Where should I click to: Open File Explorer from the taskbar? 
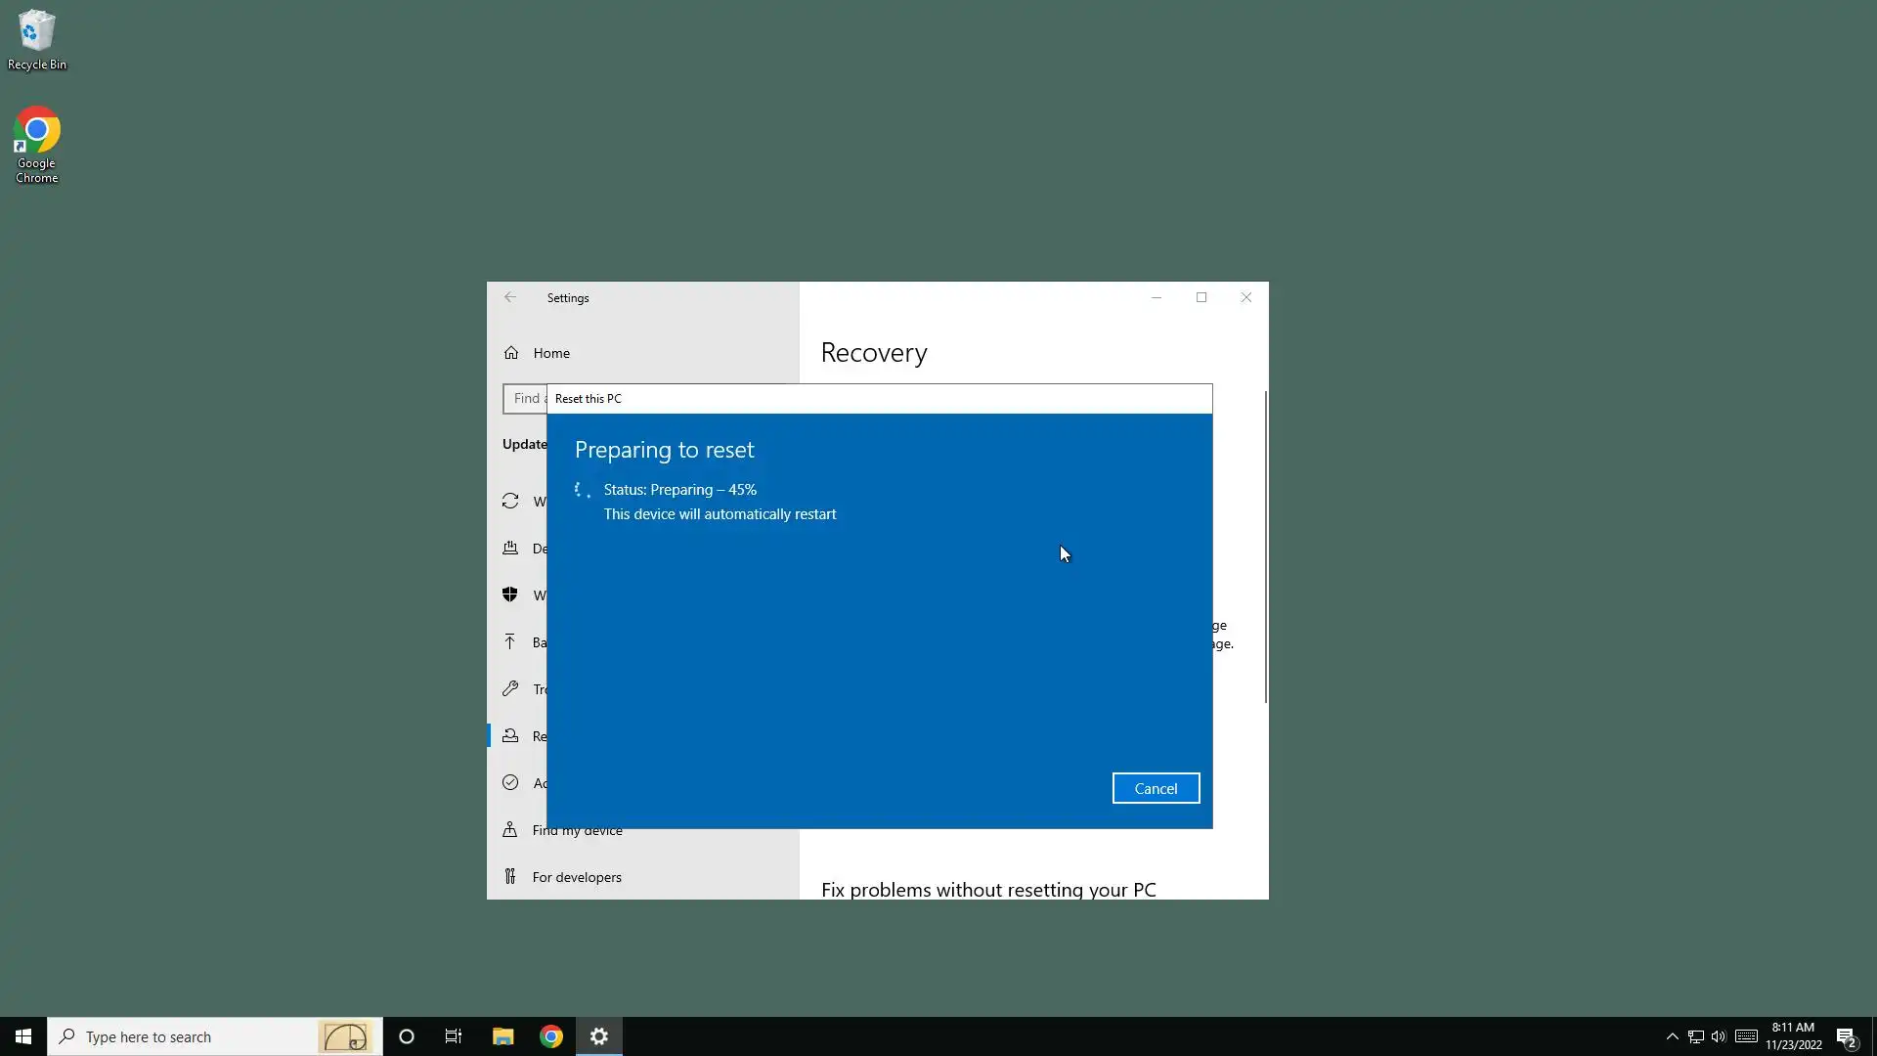(x=502, y=1036)
